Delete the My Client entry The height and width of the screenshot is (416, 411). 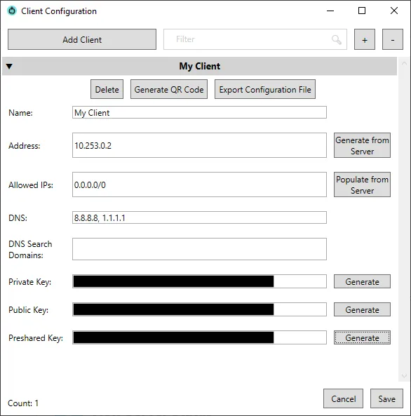tap(107, 89)
